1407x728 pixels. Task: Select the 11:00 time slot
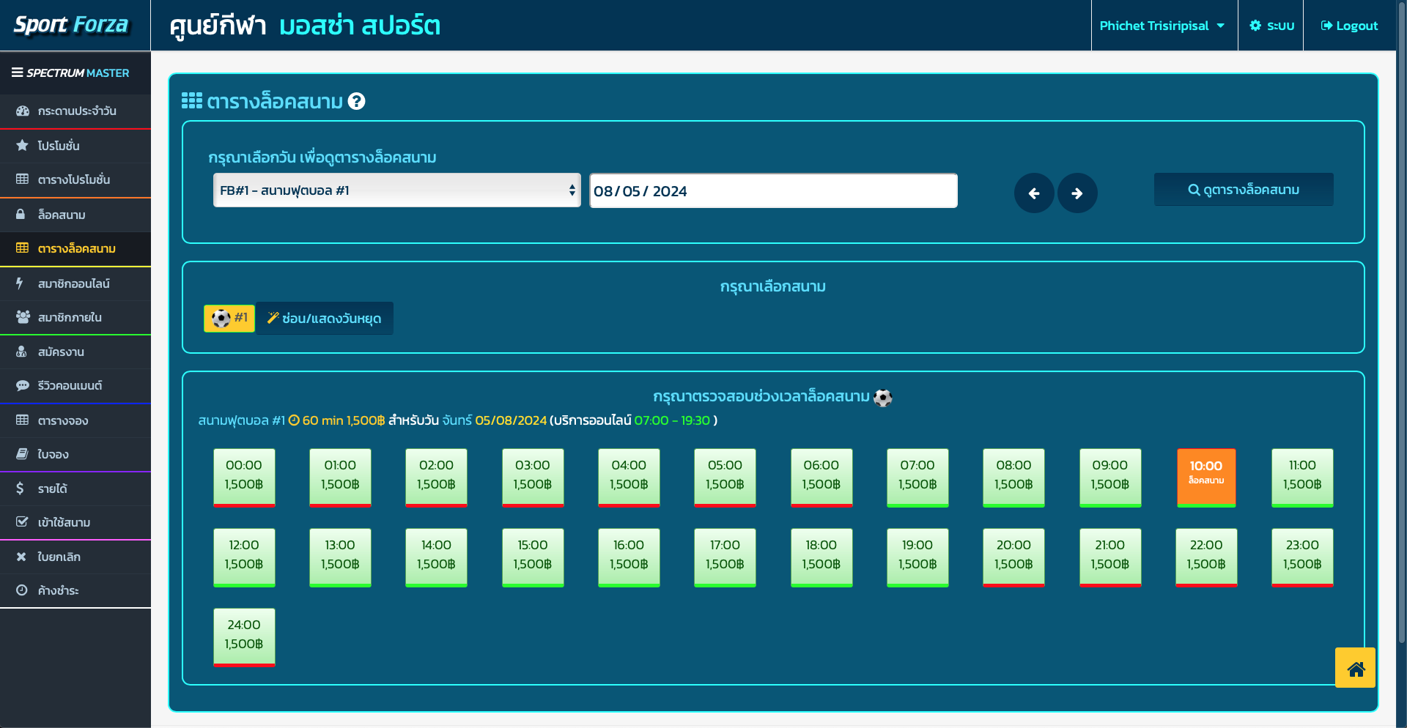(x=1302, y=477)
